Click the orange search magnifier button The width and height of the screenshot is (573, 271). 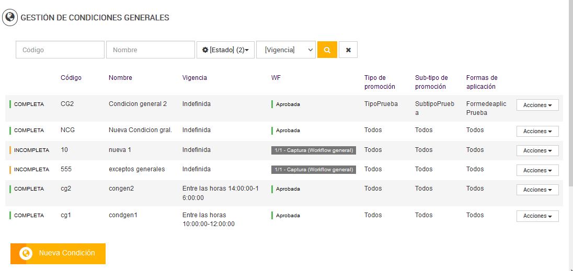[x=327, y=50]
